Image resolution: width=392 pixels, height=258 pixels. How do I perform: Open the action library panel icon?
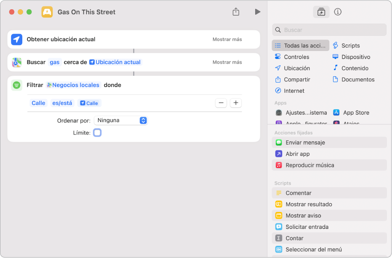321,12
